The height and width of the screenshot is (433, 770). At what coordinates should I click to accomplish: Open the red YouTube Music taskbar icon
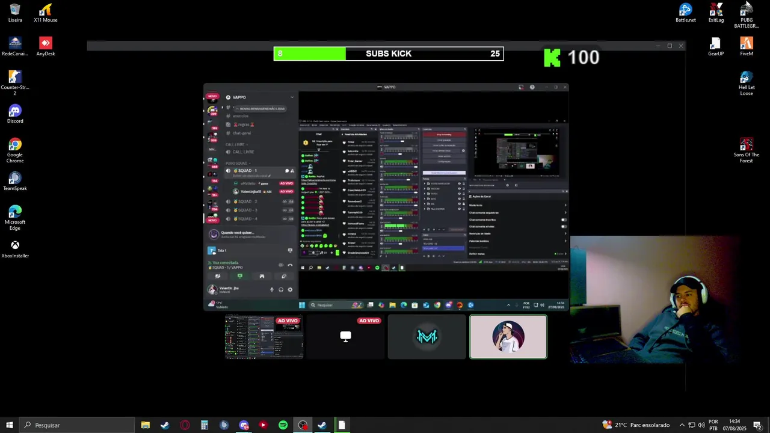tap(263, 425)
